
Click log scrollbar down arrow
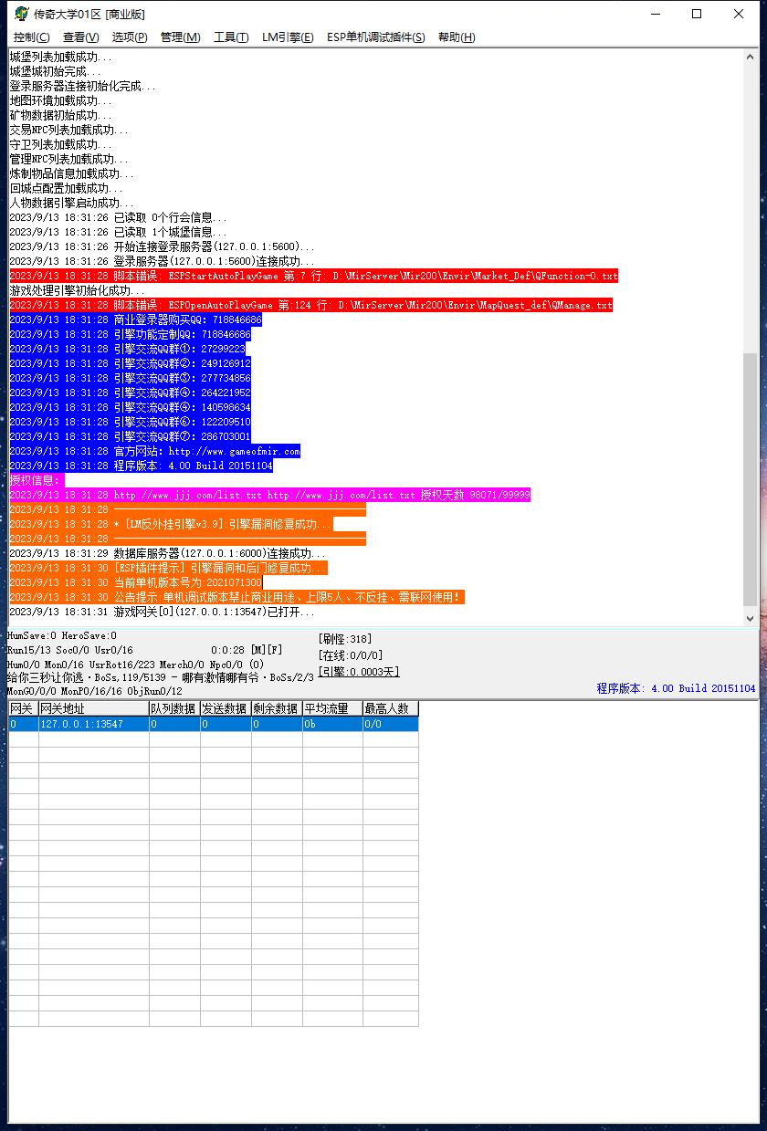click(751, 618)
